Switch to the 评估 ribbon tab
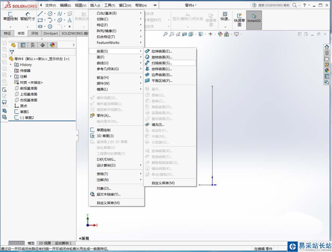 [35, 33]
